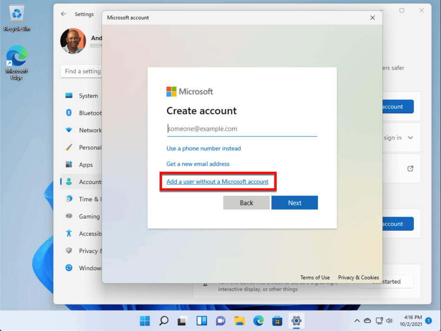This screenshot has height=331, width=441.
Task: Click upper Add account button in Settings
Action: tap(398, 107)
